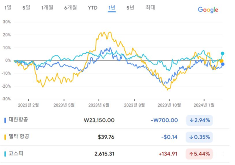This screenshot has width=235, height=165.
Task: Click the ↓0.35% change badge
Action: [199, 137]
